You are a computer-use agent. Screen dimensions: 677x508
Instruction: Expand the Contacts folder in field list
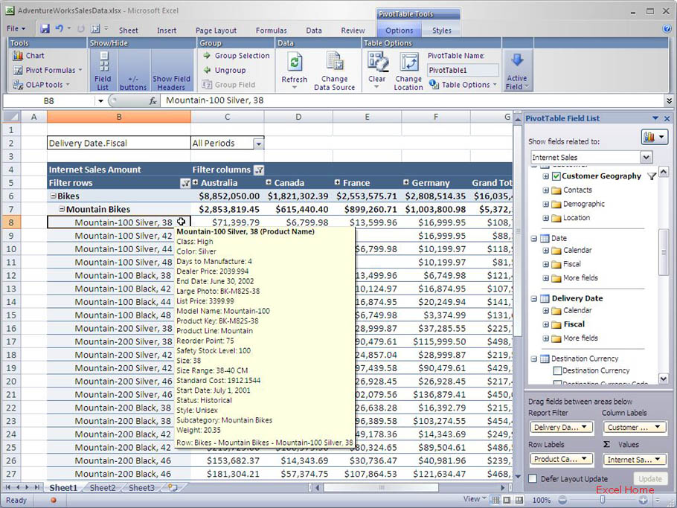pyautogui.click(x=546, y=190)
